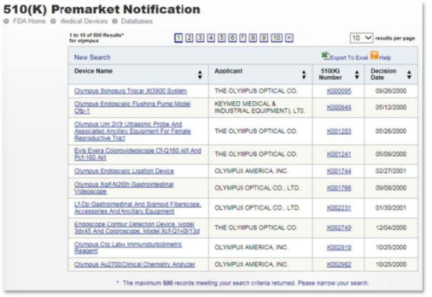Open Olympus Au2700 Clinical Chemistry Analyzer link

click(x=134, y=264)
